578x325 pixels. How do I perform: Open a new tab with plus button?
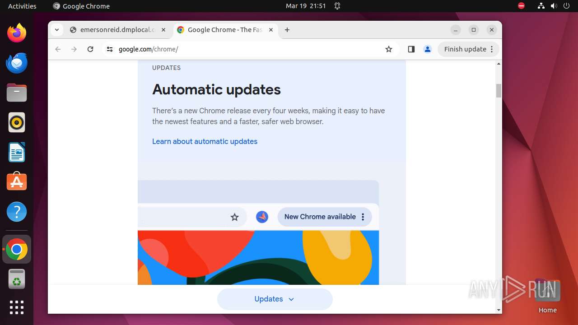click(x=287, y=30)
